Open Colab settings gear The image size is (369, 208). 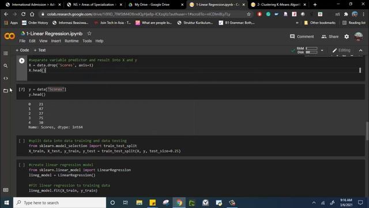click(x=347, y=36)
